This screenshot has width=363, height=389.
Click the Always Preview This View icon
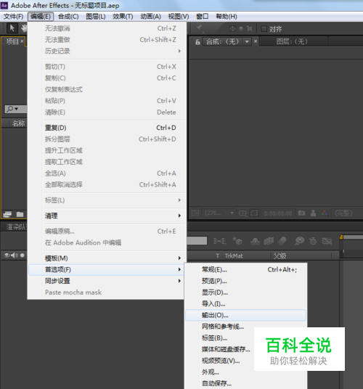[195, 213]
